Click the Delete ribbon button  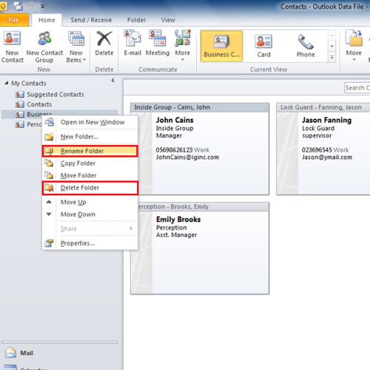[104, 44]
